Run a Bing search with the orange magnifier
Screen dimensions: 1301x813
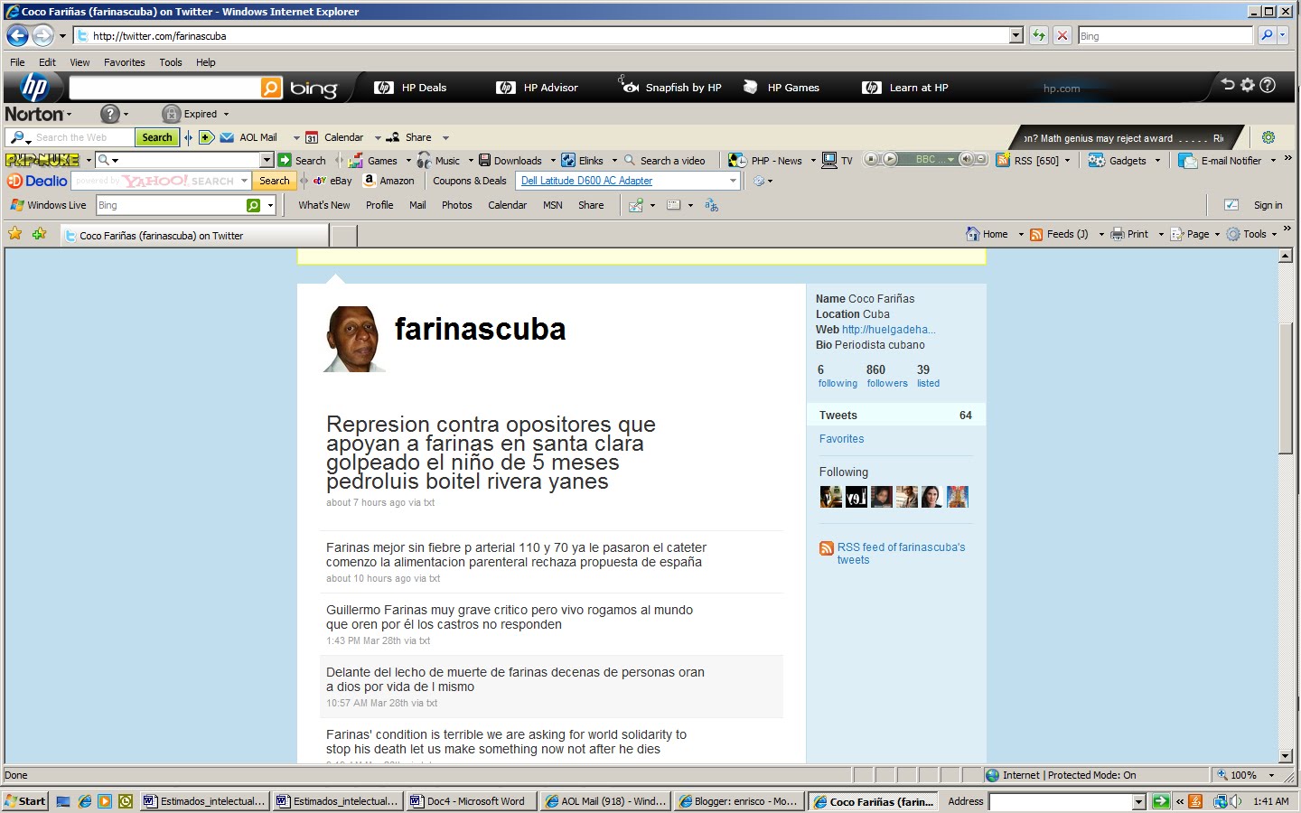point(271,88)
